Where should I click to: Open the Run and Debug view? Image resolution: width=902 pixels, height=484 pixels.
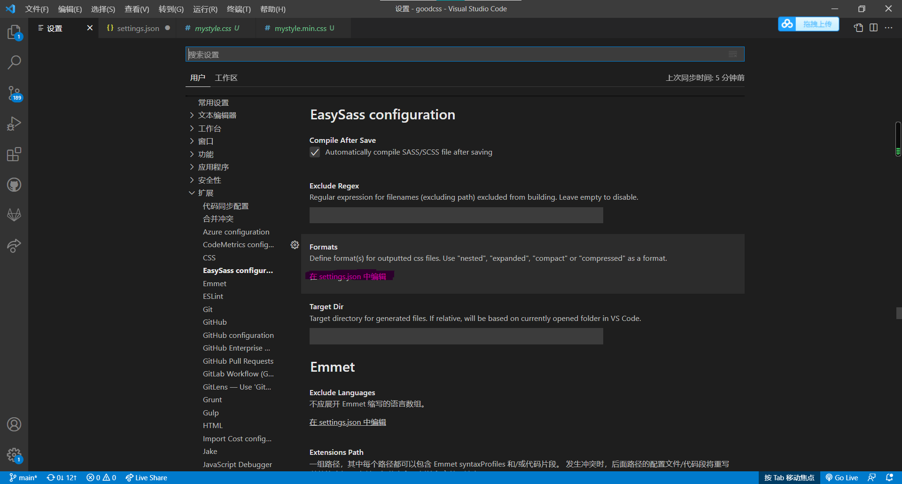[14, 124]
